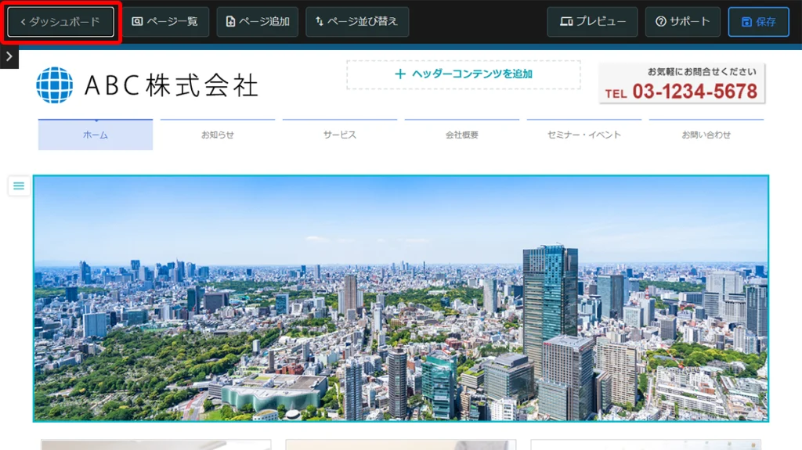Click ヘッダーコンテンツを追加 placeholder
802x450 pixels.
(464, 74)
